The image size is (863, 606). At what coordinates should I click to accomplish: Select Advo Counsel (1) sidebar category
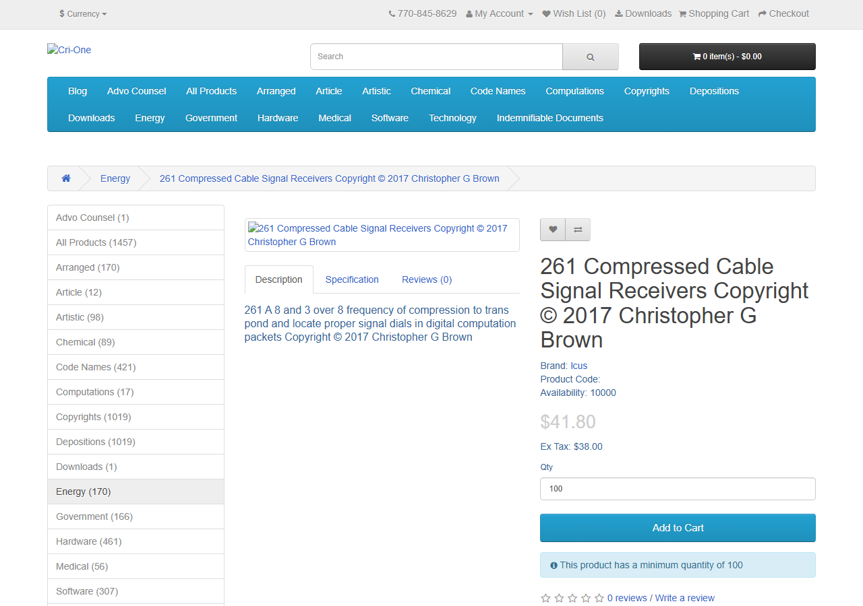136,217
